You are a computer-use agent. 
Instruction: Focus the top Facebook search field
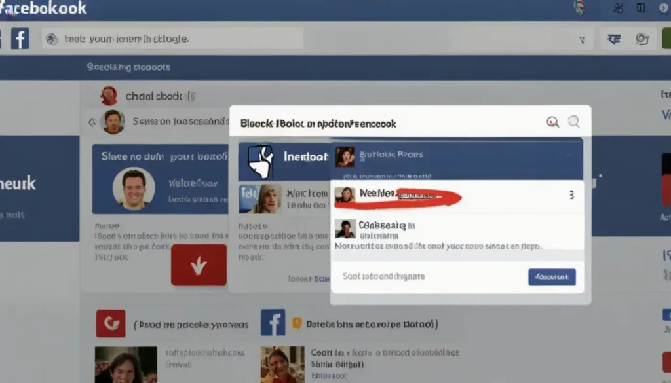point(172,39)
